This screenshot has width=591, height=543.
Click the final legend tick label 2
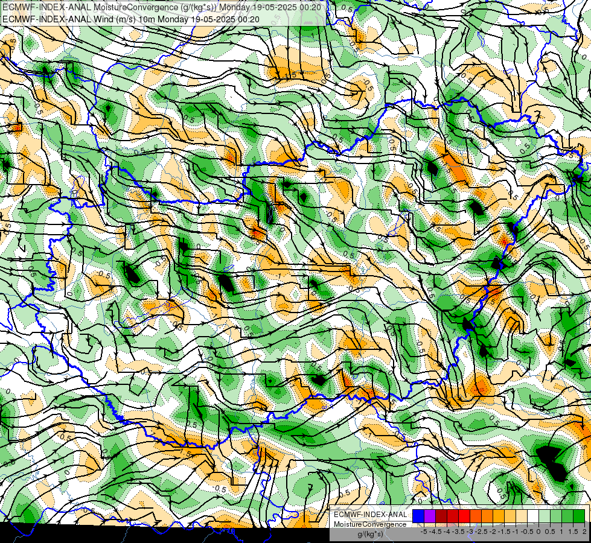(584, 532)
